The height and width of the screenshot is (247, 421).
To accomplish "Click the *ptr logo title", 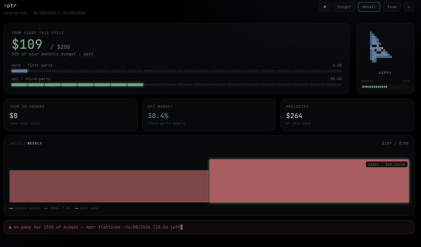I will [10, 5].
